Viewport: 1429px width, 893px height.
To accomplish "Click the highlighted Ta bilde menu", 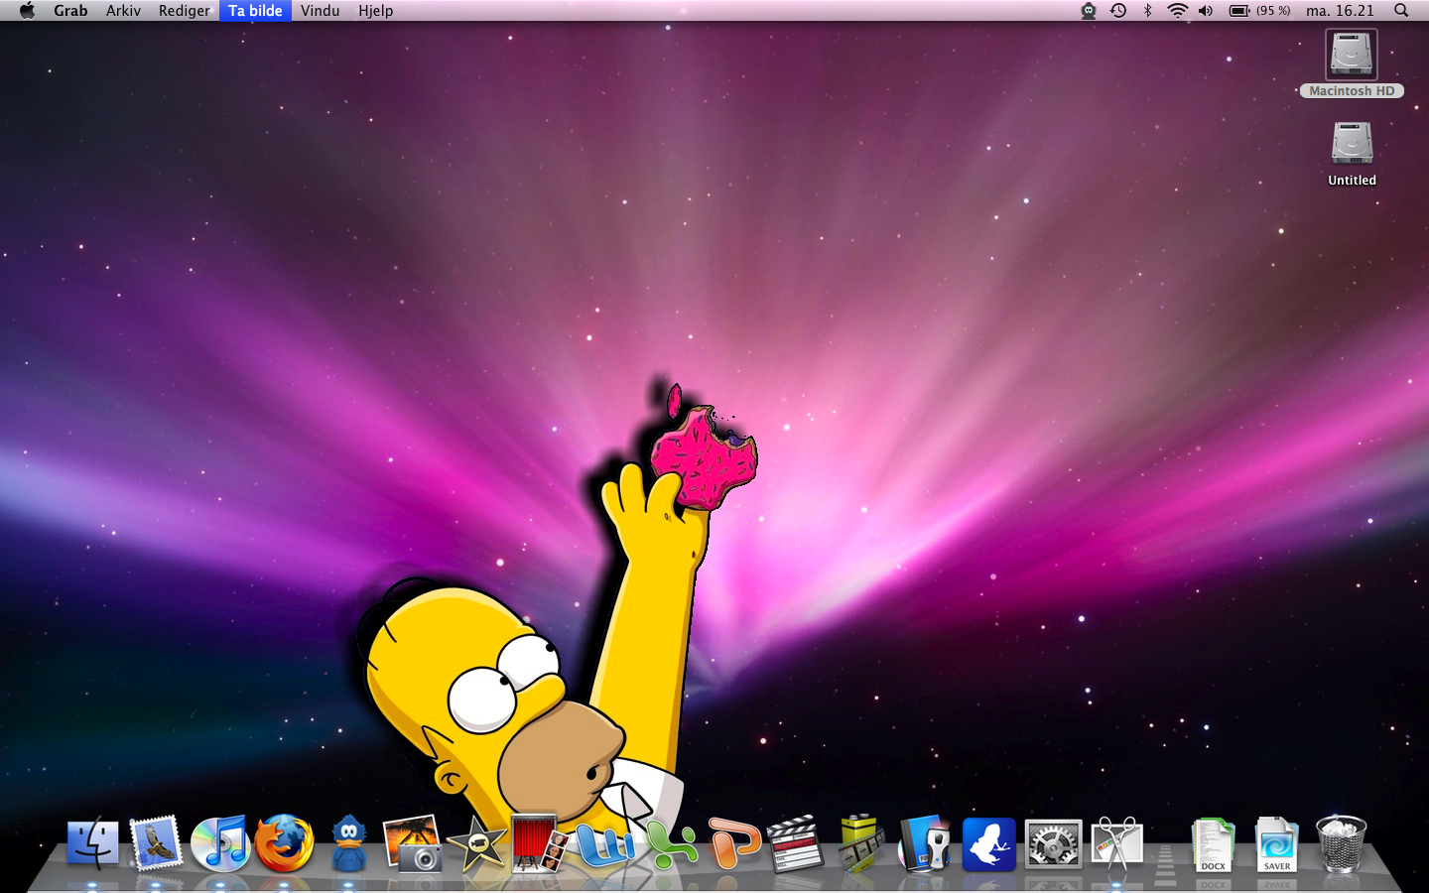I will [x=255, y=11].
